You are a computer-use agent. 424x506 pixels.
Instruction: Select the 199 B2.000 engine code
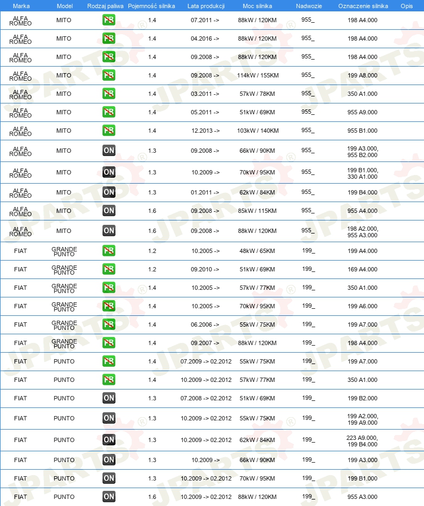362,398
